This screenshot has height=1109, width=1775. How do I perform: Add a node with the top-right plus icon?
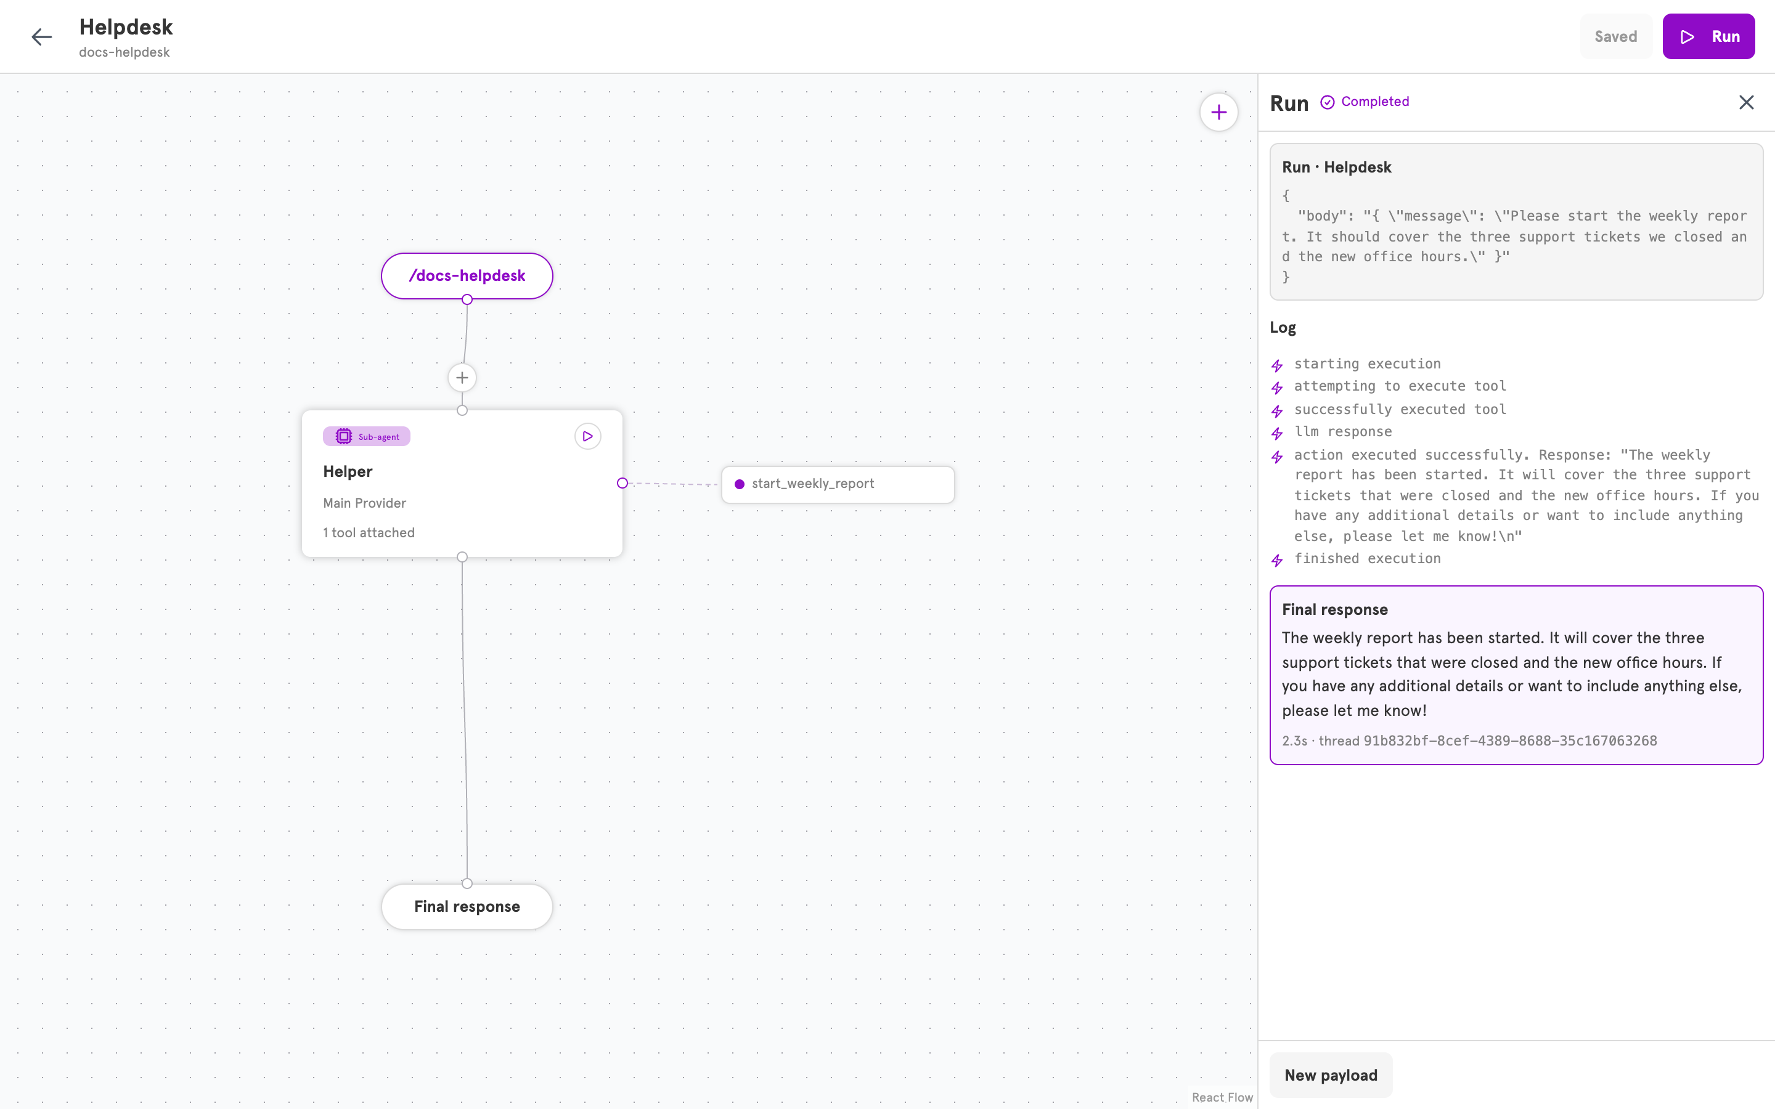pos(1219,112)
